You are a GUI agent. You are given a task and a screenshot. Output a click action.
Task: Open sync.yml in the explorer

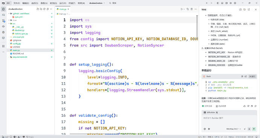pos(18,17)
